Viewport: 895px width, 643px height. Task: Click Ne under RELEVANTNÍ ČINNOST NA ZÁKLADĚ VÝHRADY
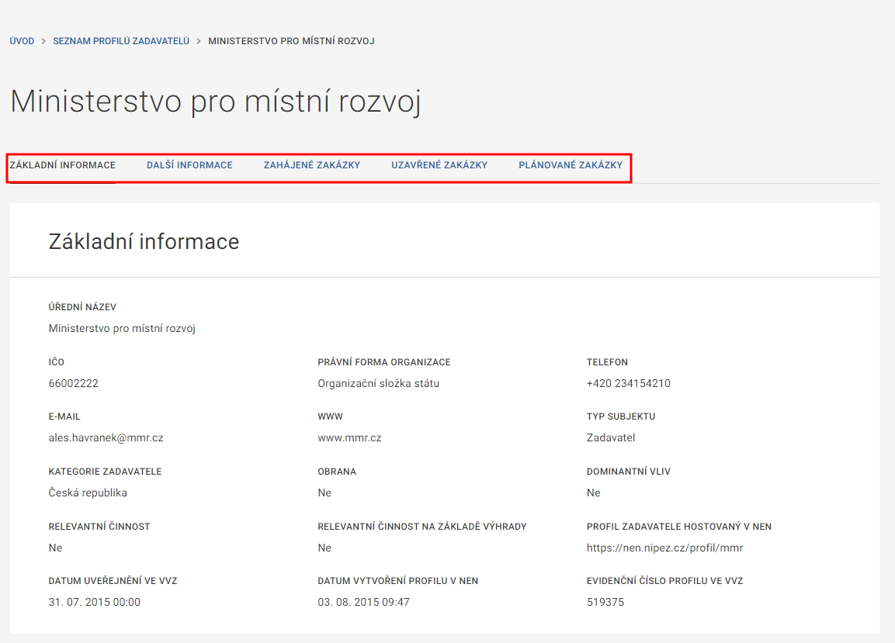[324, 548]
